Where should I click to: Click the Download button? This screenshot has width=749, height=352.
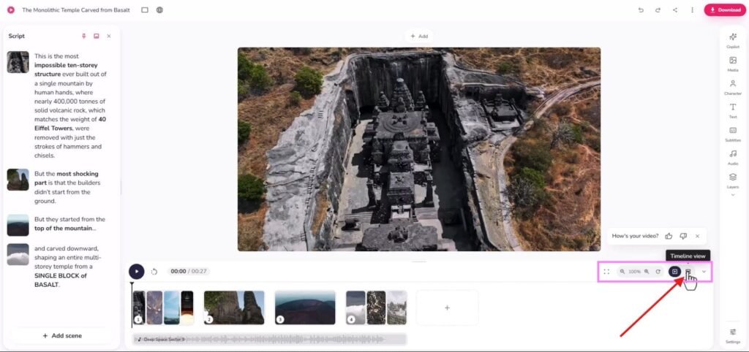(x=725, y=9)
